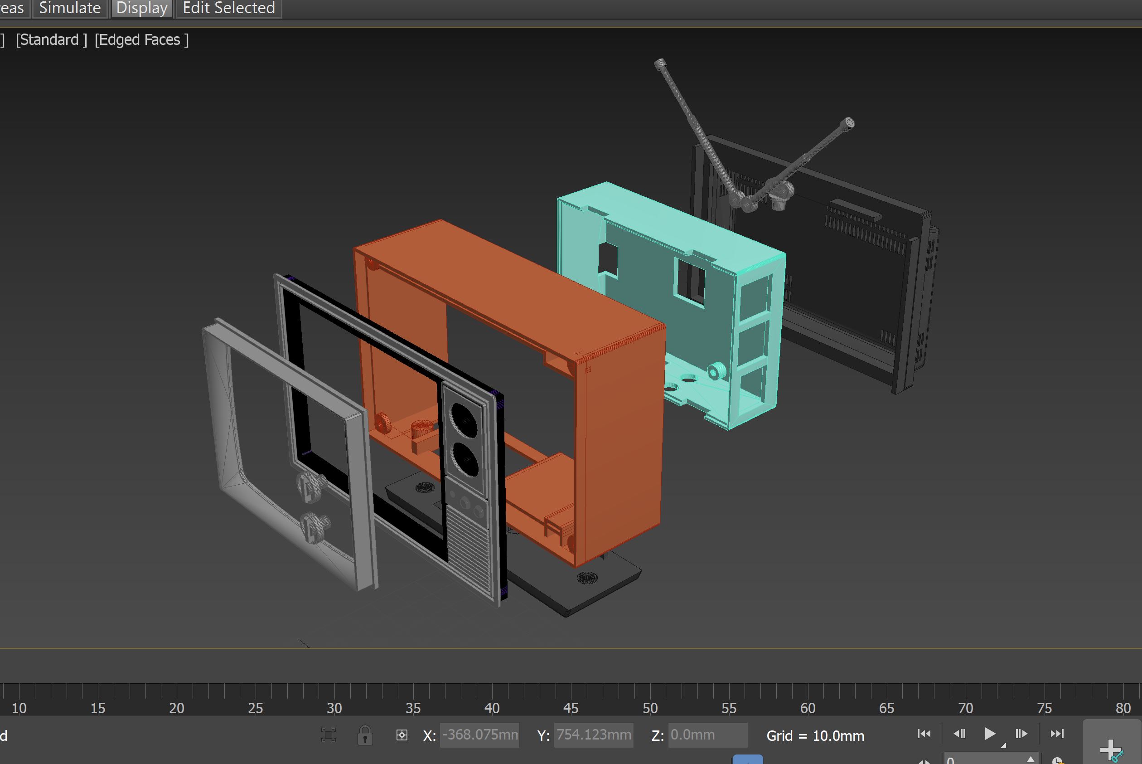This screenshot has width=1142, height=764.
Task: Jump to the start of the animation
Action: [x=924, y=733]
